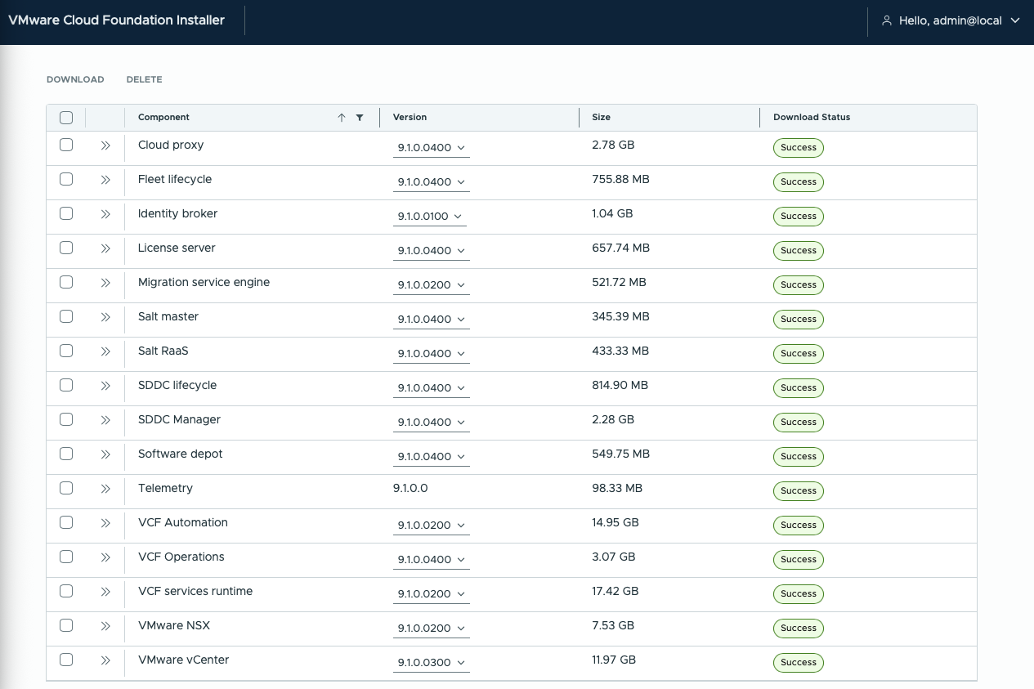Screen dimensions: 1034x689
Task: Click the Telemetry version 9.1.0.0 text
Action: [410, 488]
